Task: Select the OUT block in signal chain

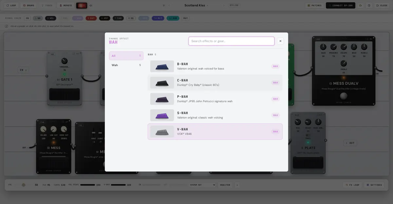Action: (186, 18)
